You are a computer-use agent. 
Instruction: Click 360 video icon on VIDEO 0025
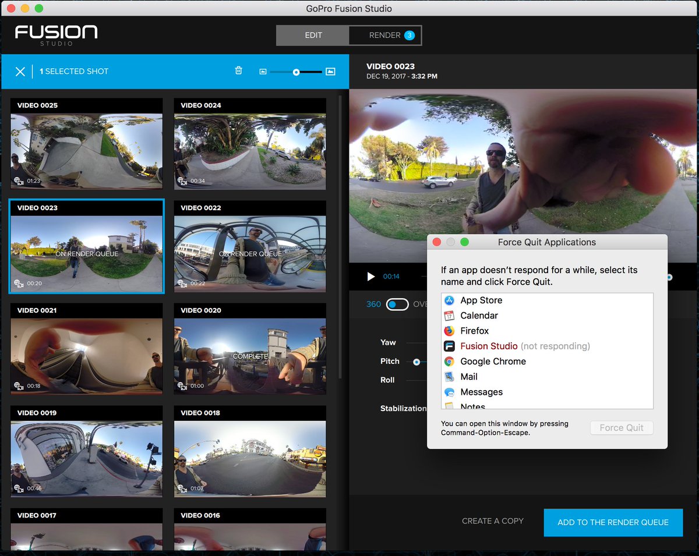tap(19, 181)
